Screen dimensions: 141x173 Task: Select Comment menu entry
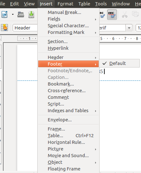[x=68, y=97]
